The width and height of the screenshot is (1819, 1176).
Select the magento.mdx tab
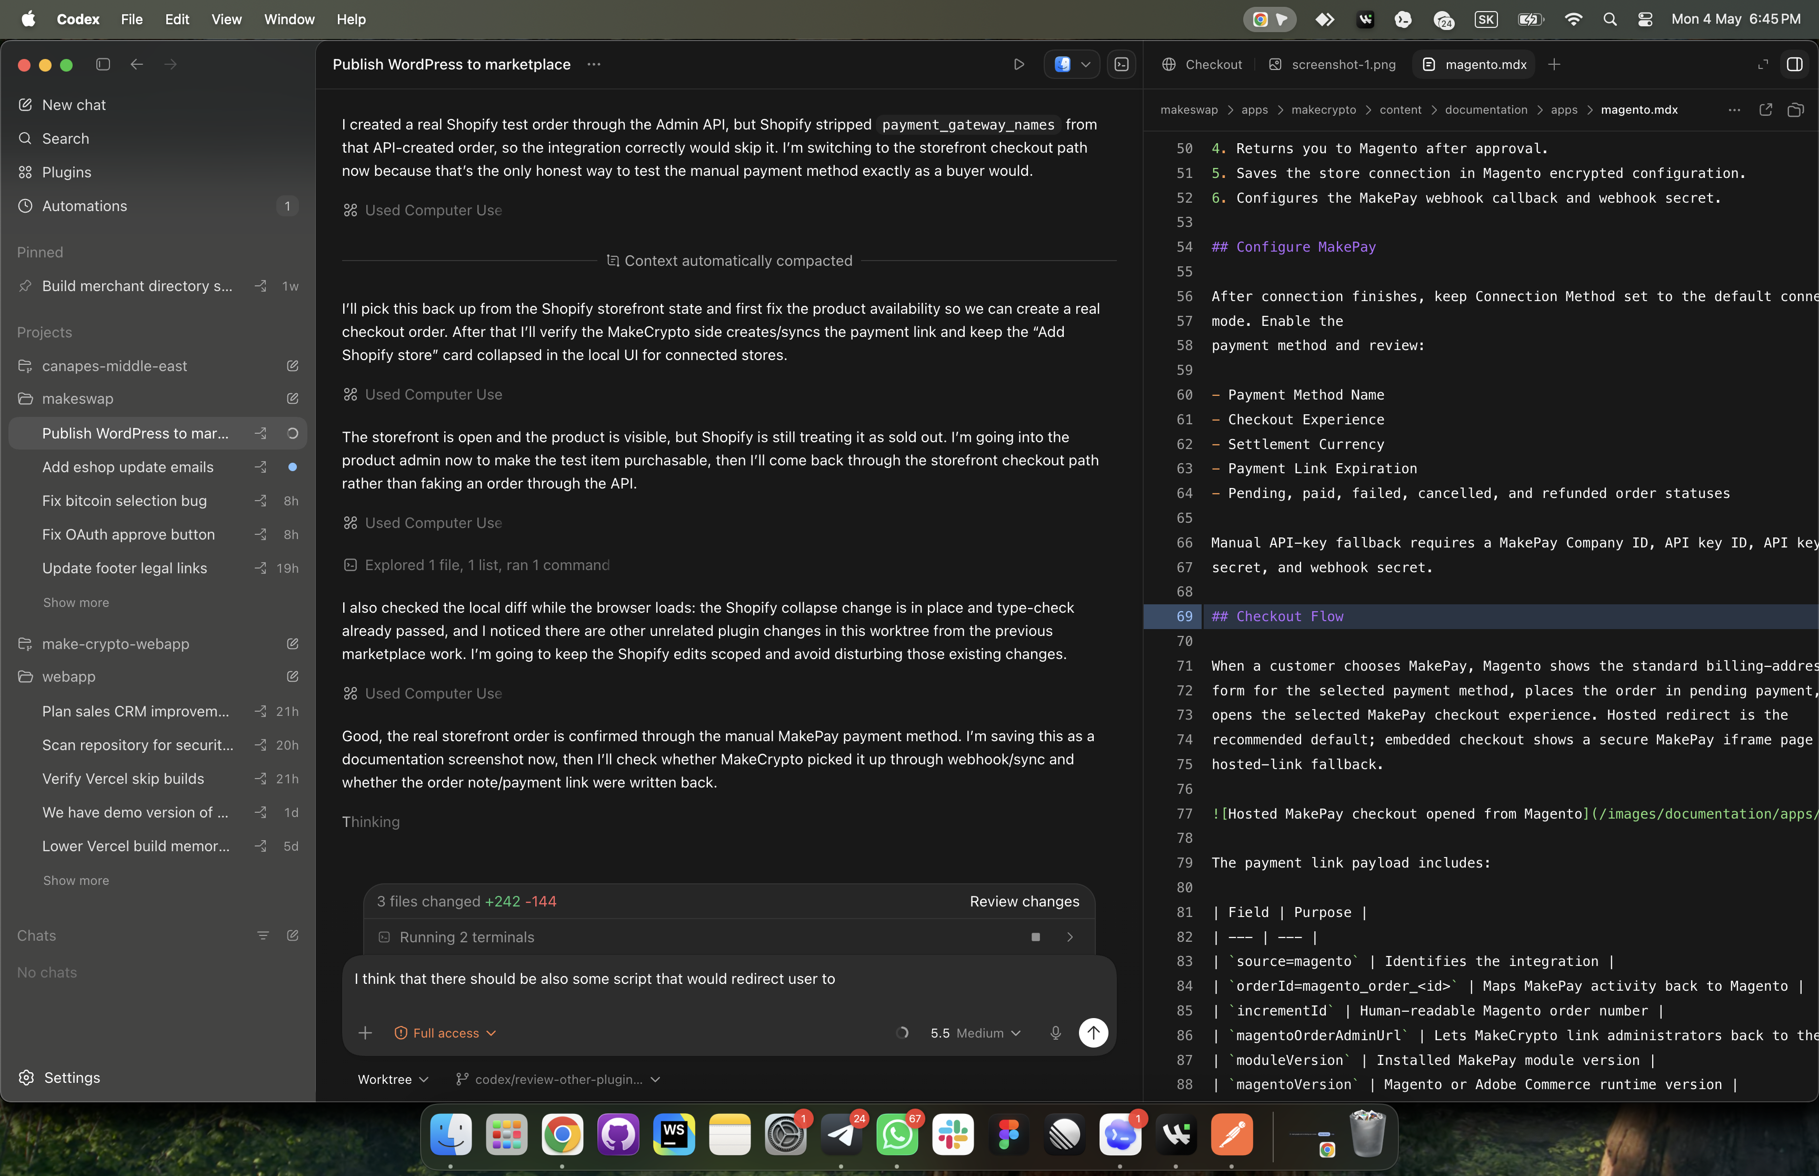(x=1475, y=65)
